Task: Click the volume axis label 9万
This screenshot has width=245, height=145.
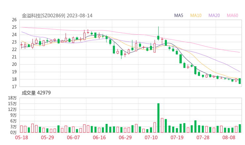Action: 14,115
